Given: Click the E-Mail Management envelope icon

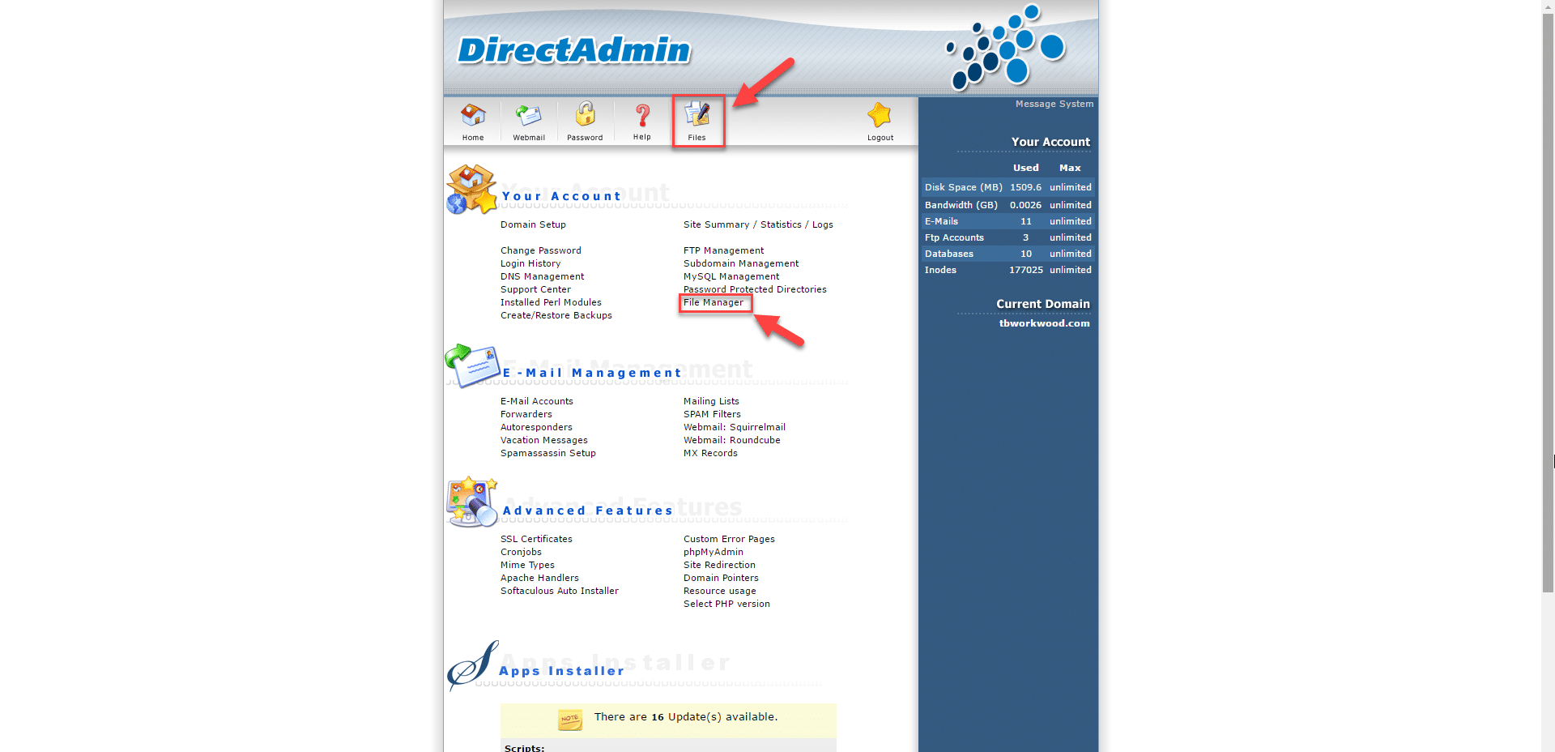Looking at the screenshot, I should (x=472, y=365).
